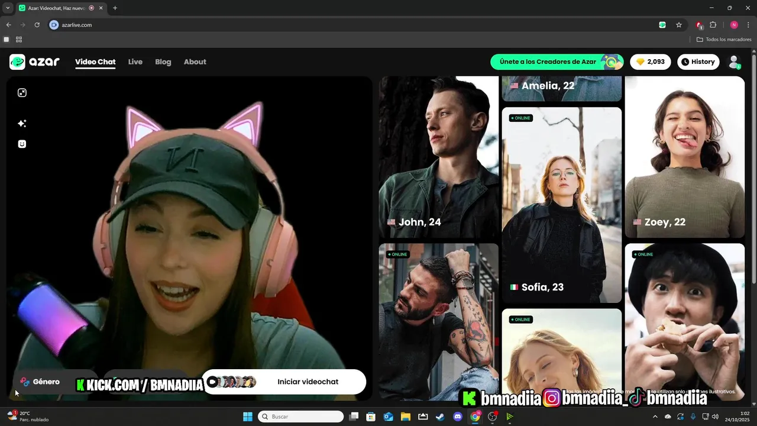757x426 pixels.
Task: Reload the page
Action: (x=37, y=25)
